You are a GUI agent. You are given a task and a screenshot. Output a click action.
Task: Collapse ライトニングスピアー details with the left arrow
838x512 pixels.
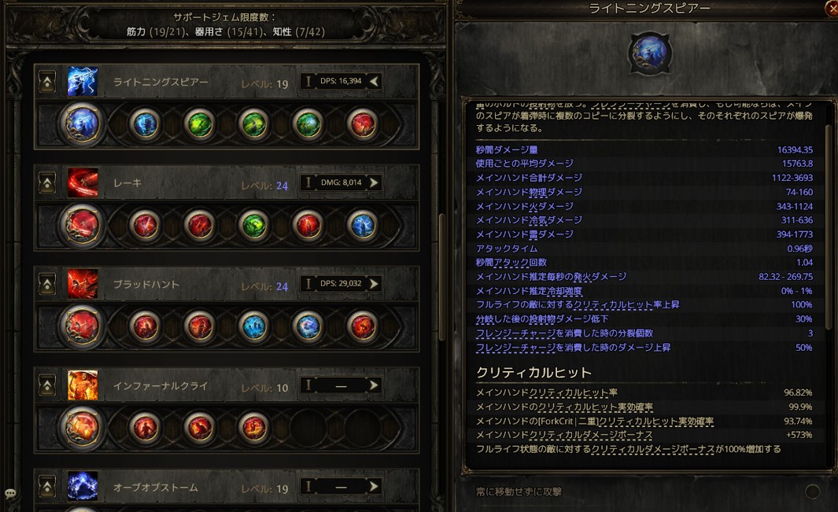click(x=374, y=81)
